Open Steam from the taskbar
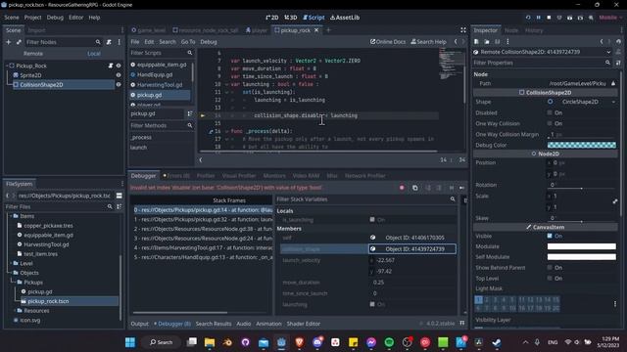627x352 pixels. point(497,342)
